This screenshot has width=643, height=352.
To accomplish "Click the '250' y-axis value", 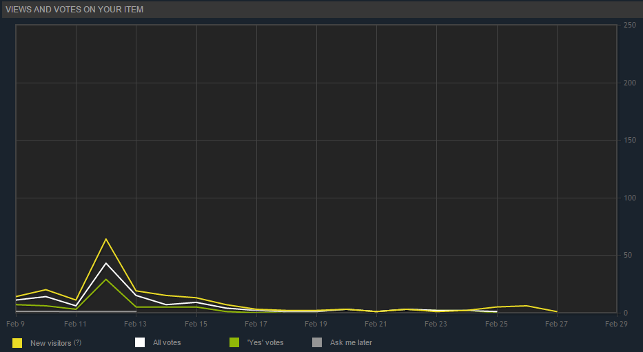I will click(630, 25).
